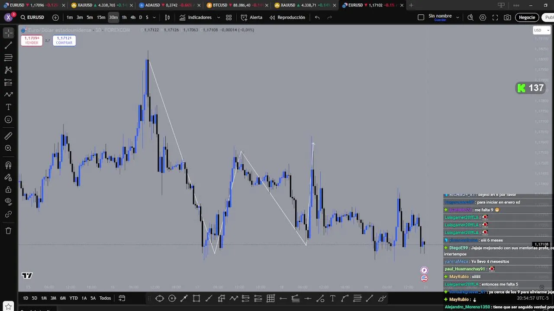Select the 1m timeframe
The height and width of the screenshot is (311, 554).
tap(70, 17)
